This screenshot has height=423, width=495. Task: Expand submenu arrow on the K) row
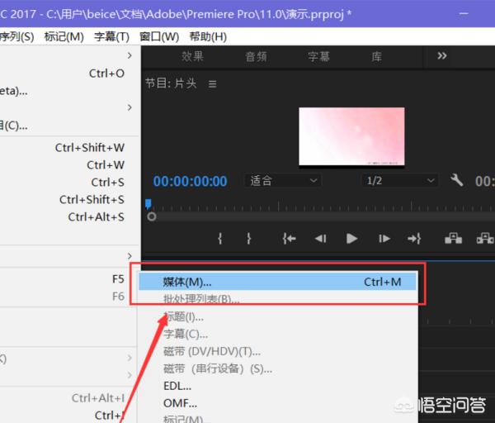(130, 358)
